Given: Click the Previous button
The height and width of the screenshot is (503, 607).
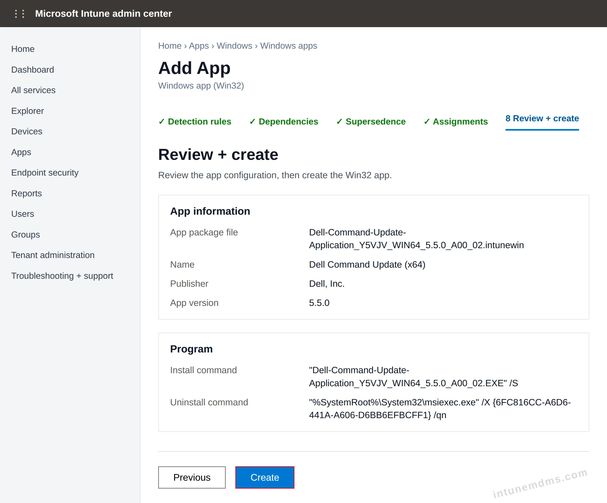Looking at the screenshot, I should [192, 477].
